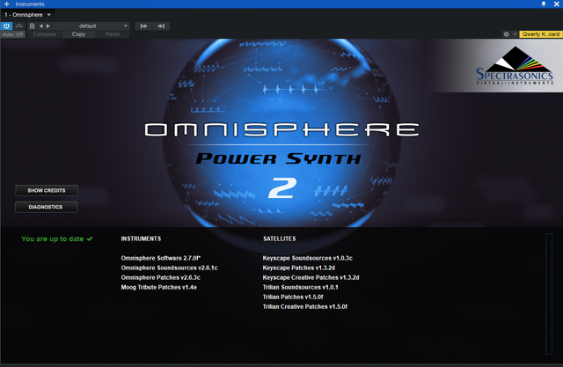The width and height of the screenshot is (563, 367).
Task: Click the pin window icon
Action: point(544,4)
